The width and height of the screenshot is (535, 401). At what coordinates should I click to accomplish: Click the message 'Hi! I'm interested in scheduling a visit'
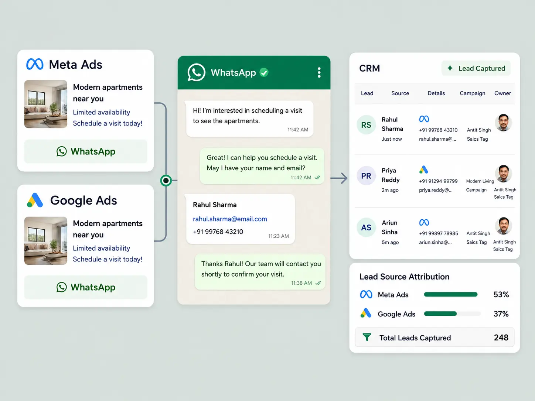(250, 119)
